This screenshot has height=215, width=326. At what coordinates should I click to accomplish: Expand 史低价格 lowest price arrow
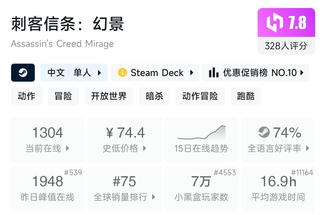[145, 148]
